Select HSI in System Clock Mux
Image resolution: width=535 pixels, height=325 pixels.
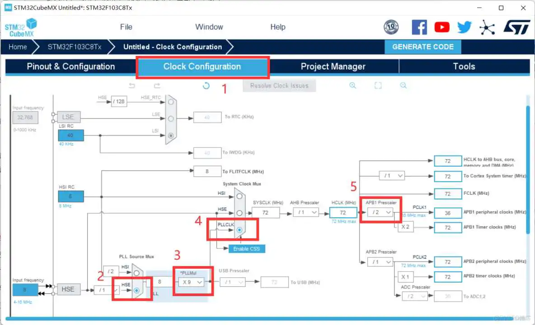(239, 196)
